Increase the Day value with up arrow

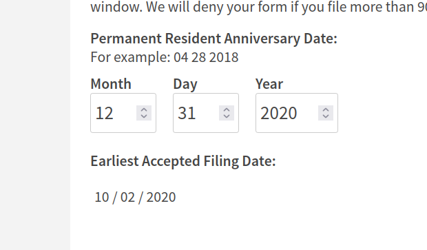[x=227, y=110]
